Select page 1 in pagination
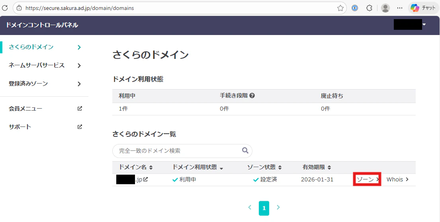 264,208
